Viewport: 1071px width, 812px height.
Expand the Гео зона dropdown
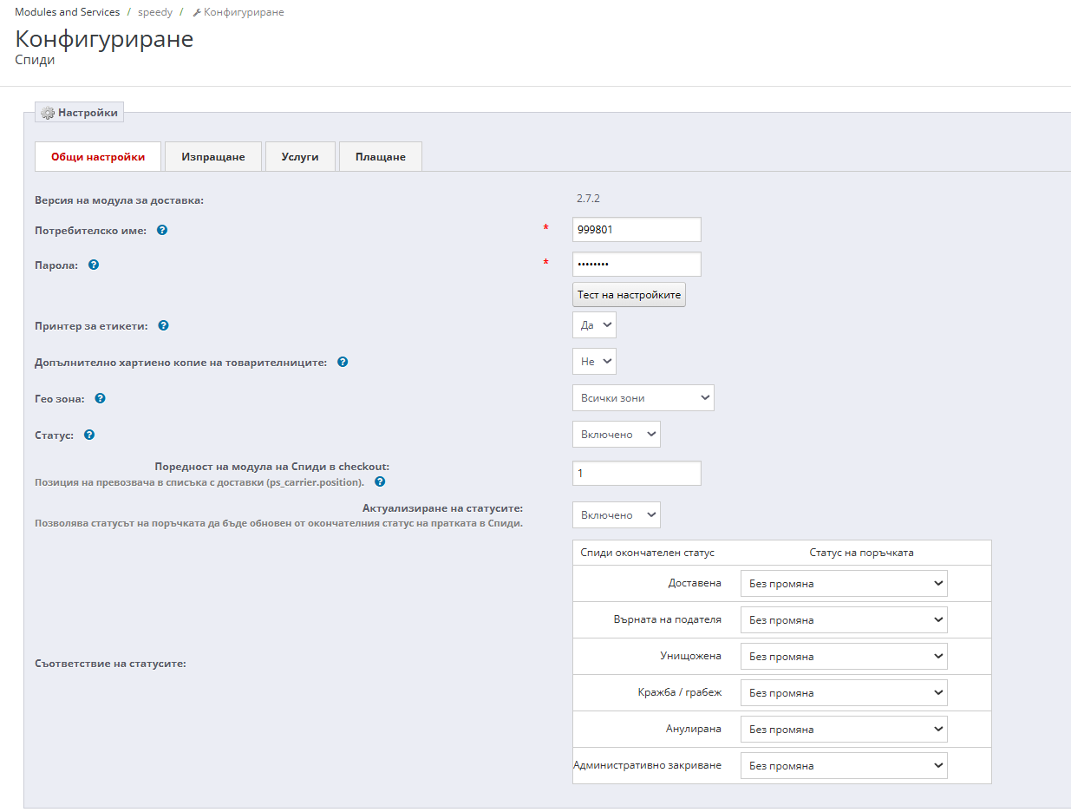(x=643, y=398)
